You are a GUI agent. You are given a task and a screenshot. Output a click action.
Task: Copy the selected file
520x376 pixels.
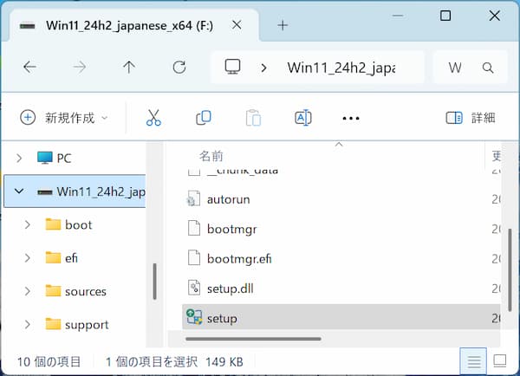click(x=204, y=118)
